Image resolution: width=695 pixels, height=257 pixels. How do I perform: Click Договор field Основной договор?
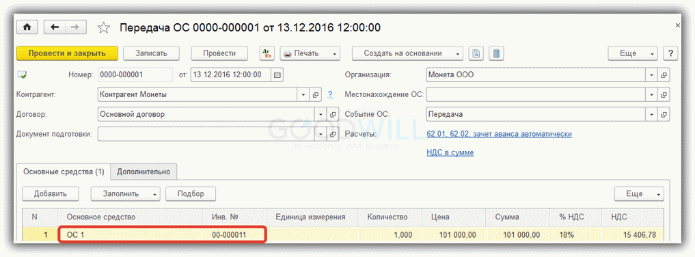pyautogui.click(x=206, y=114)
